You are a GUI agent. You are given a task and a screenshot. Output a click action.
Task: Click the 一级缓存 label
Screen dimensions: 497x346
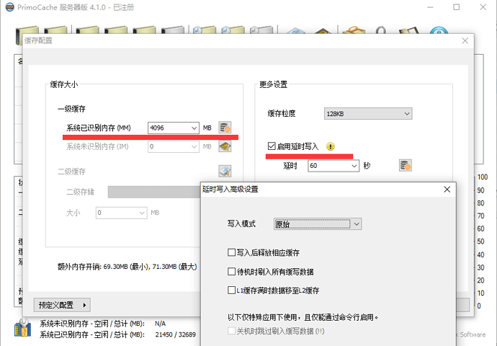click(x=71, y=109)
